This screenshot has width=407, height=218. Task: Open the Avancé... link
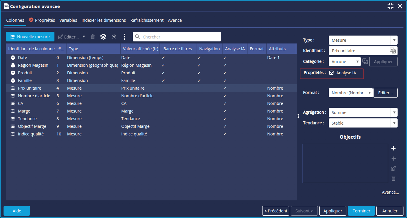click(x=390, y=192)
